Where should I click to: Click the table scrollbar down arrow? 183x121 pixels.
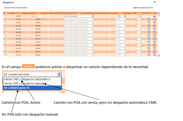point(159,56)
